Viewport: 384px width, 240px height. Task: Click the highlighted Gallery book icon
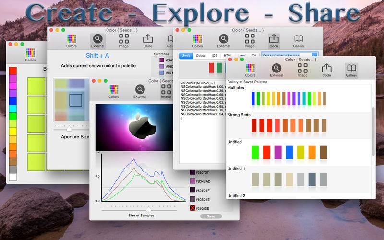tap(351, 70)
